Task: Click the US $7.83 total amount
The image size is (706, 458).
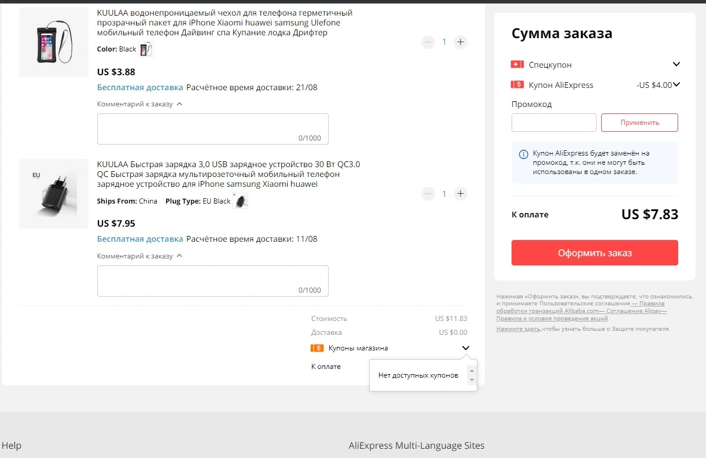Action: point(650,215)
